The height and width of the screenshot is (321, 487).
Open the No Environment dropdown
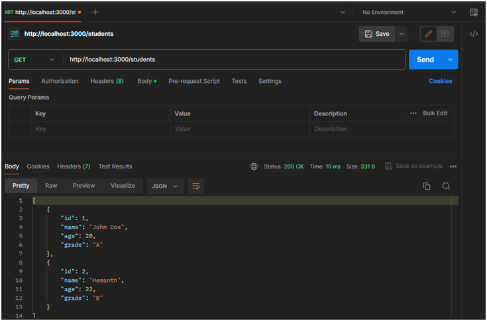click(409, 13)
